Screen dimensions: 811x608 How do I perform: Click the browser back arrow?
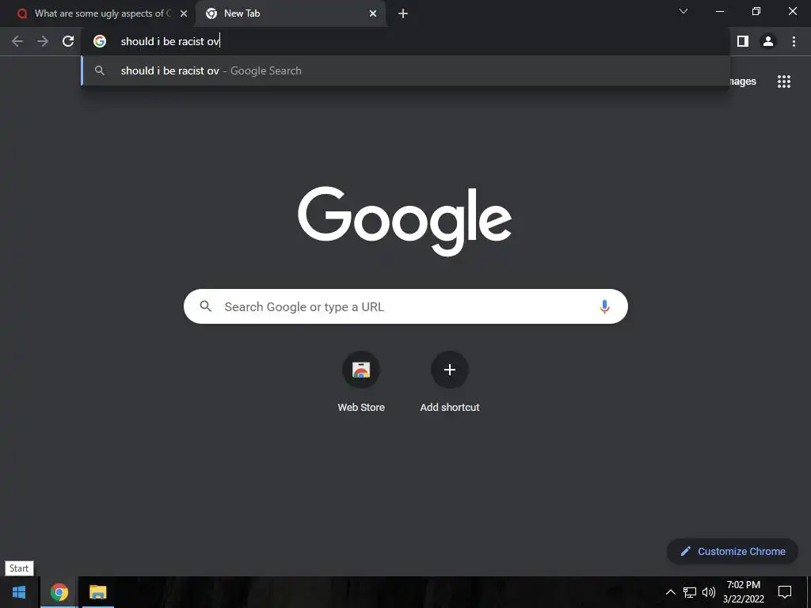click(x=17, y=41)
